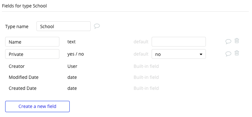Image resolution: width=252 pixels, height=117 pixels.
Task: Click the yes / no type label
Action: pyautogui.click(x=76, y=54)
